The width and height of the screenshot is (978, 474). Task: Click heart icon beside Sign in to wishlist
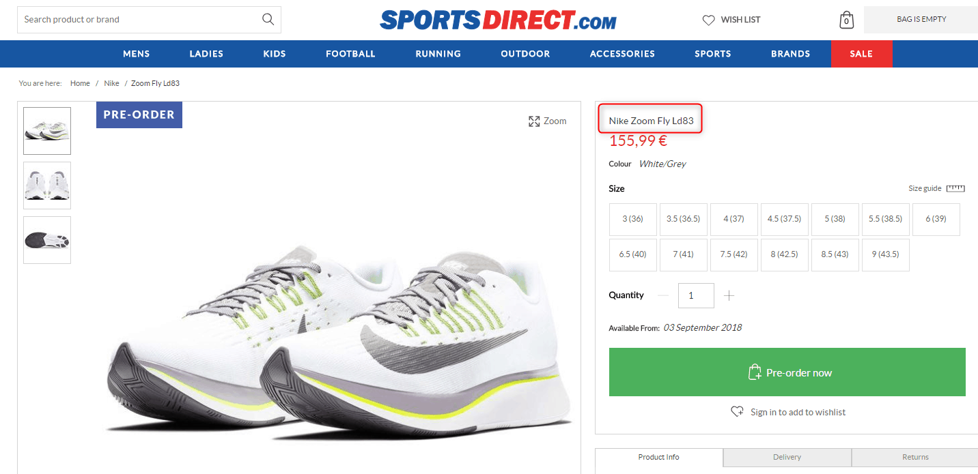[738, 412]
